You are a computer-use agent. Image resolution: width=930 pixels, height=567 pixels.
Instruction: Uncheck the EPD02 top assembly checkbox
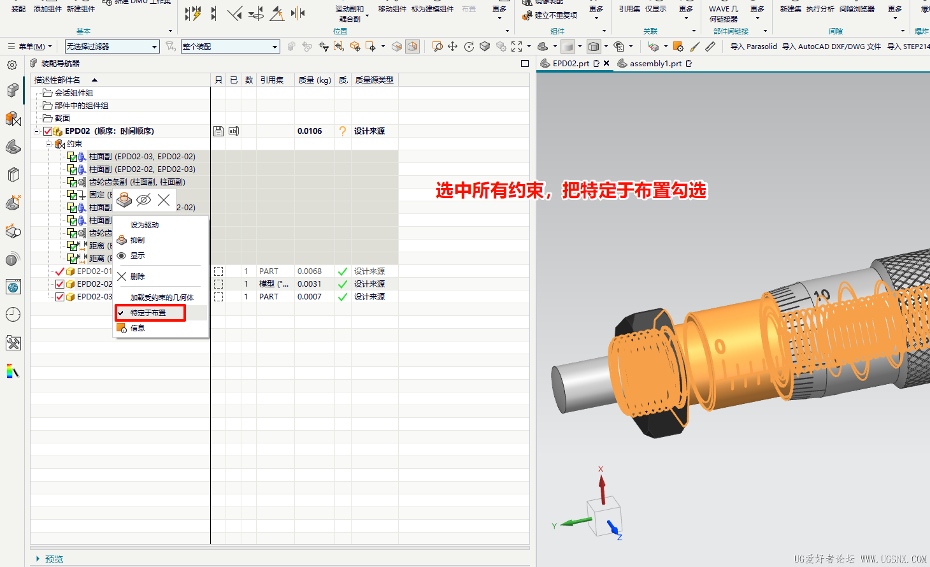click(48, 131)
